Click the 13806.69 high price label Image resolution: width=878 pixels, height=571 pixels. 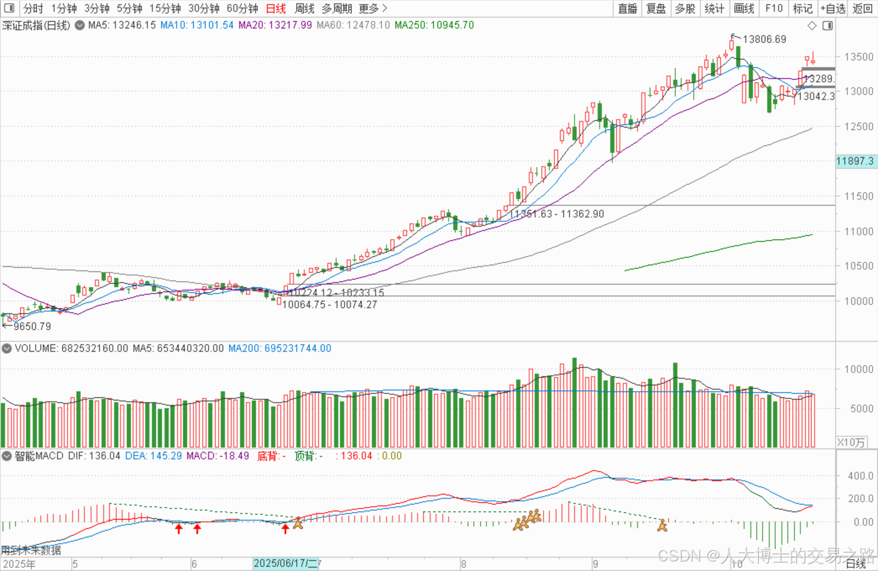[764, 39]
